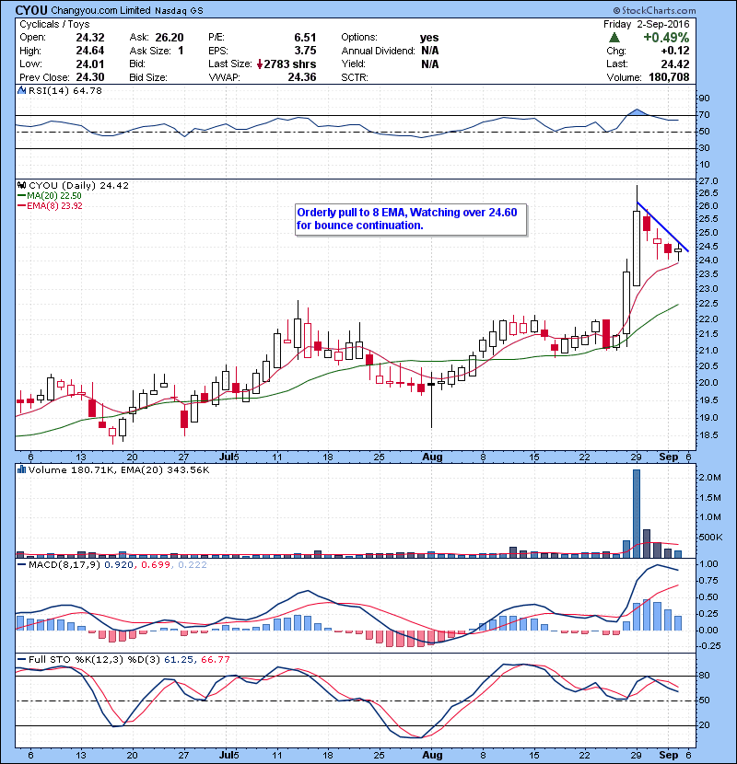Click the blue descending trendline near 25.0
Screen dimensions: 737x764
(x=663, y=226)
